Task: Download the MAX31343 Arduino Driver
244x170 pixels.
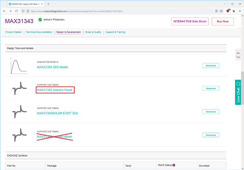Action: [x=211, y=88]
